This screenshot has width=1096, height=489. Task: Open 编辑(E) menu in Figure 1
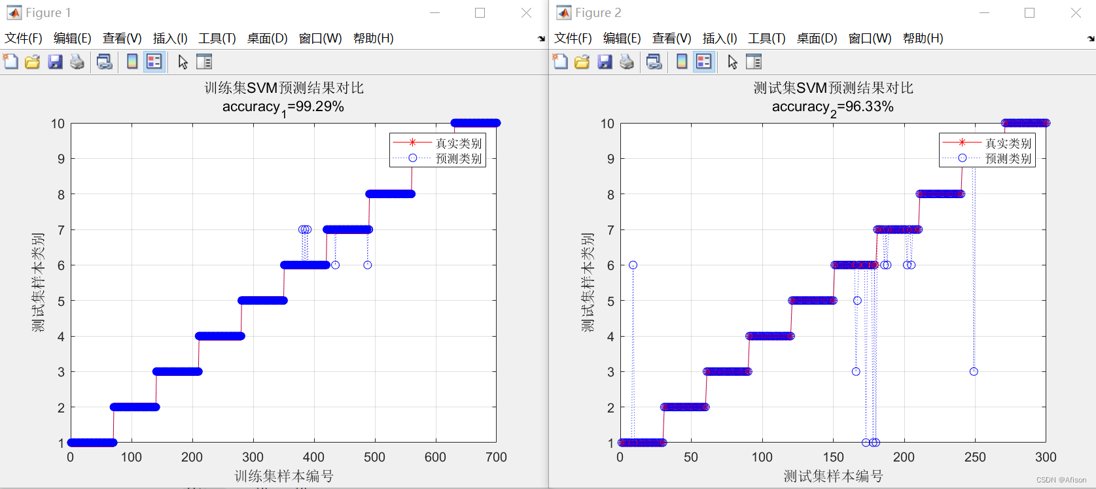click(x=73, y=38)
